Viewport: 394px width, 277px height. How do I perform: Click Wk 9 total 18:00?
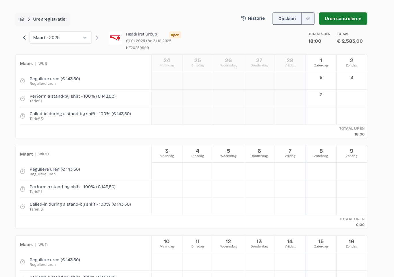pyautogui.click(x=360, y=134)
